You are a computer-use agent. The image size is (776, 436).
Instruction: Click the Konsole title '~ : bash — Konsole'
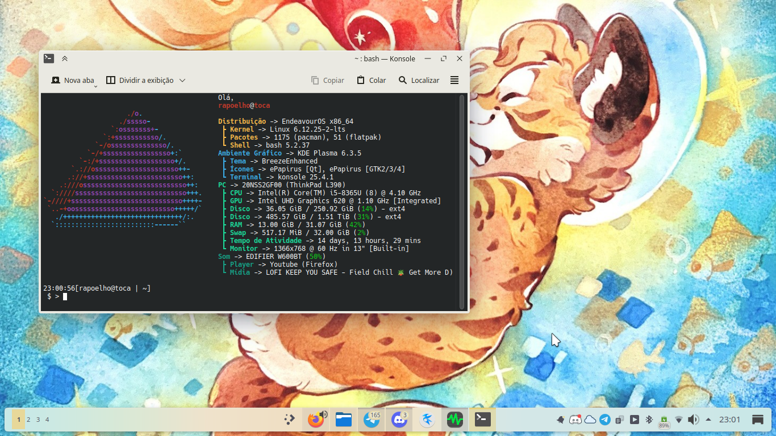click(x=385, y=58)
